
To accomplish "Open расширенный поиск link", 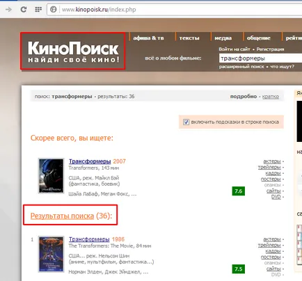I will [241, 67].
